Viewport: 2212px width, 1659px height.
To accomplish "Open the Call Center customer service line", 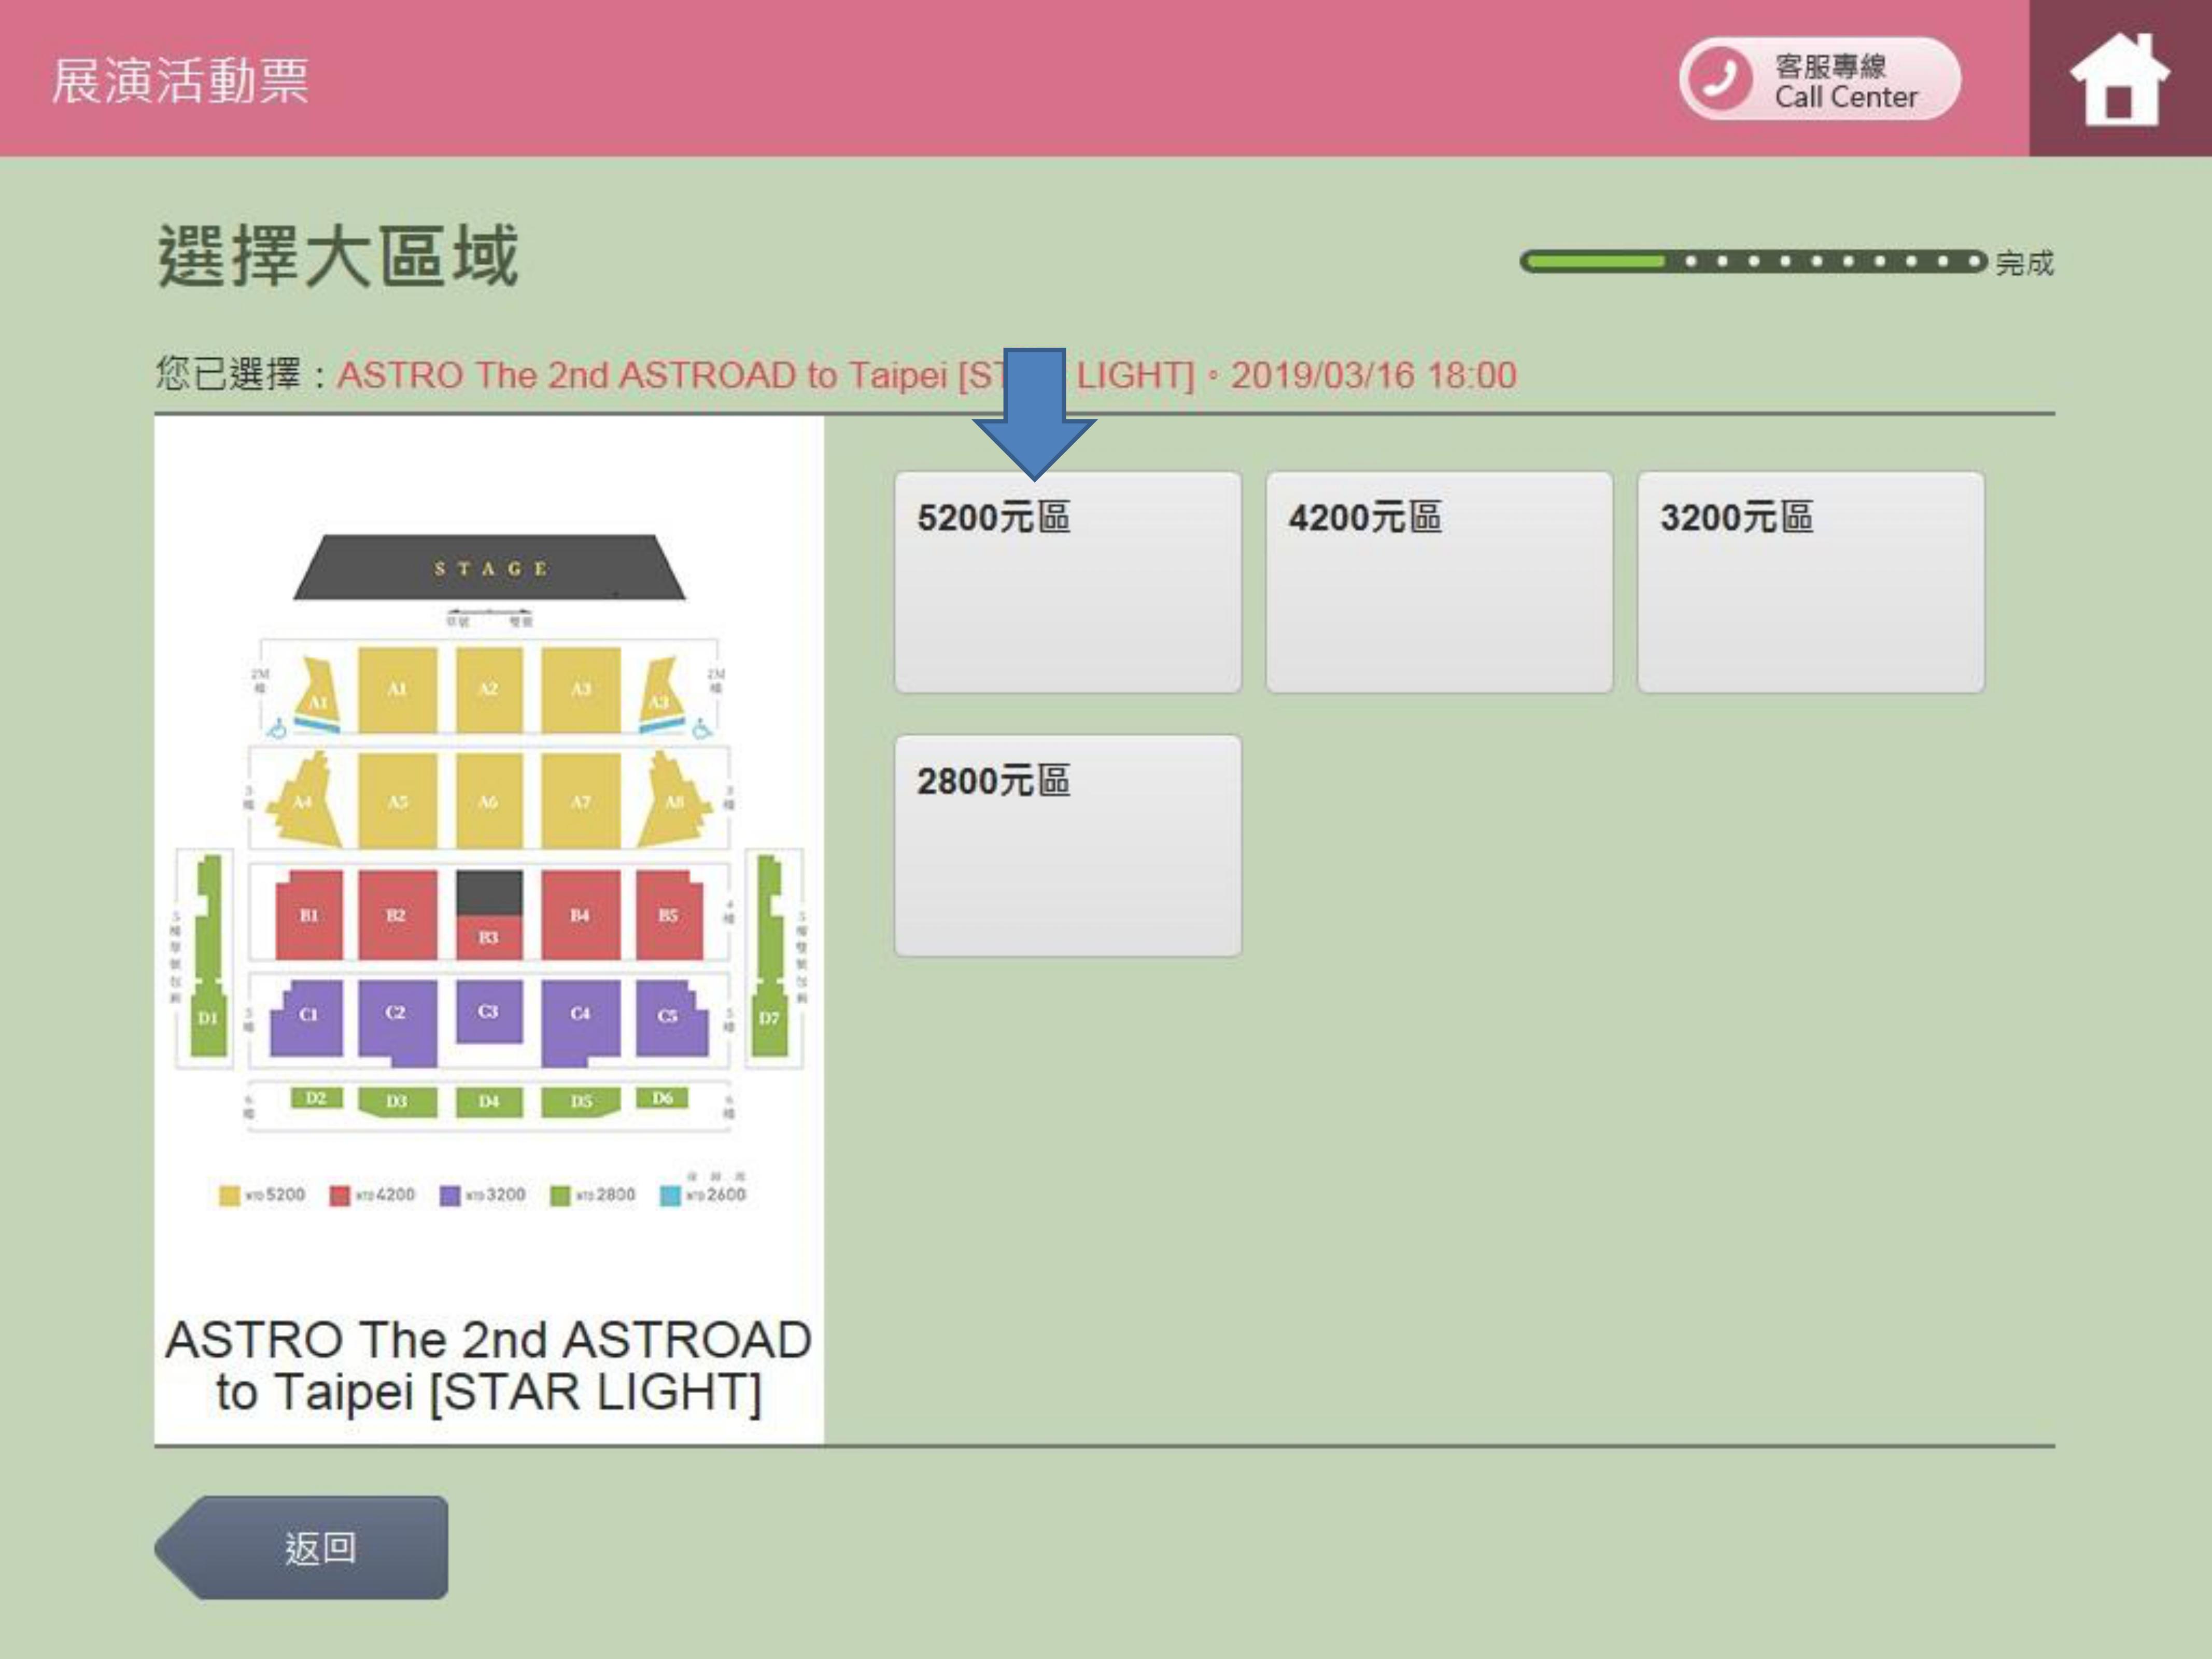I will pyautogui.click(x=1819, y=79).
